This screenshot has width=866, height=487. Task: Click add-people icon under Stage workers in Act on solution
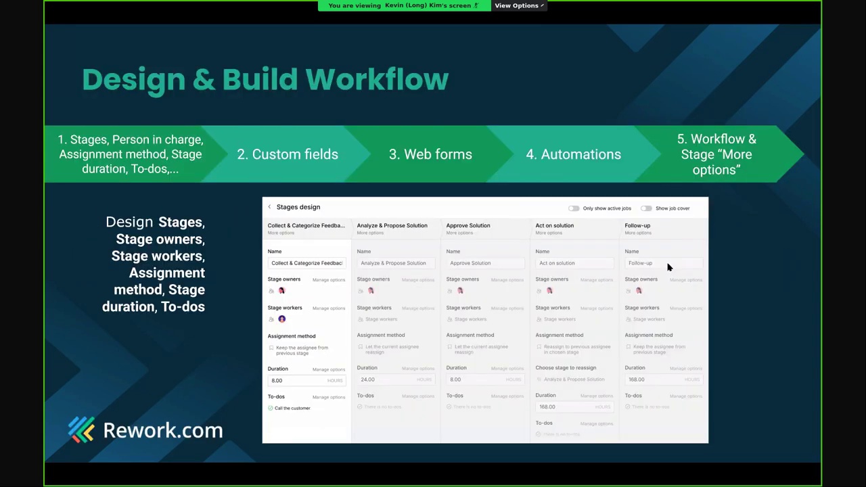coord(539,319)
